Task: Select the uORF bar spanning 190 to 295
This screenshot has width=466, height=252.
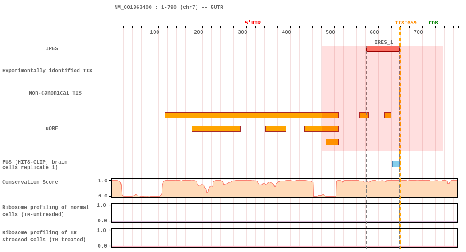Action: 216,129
